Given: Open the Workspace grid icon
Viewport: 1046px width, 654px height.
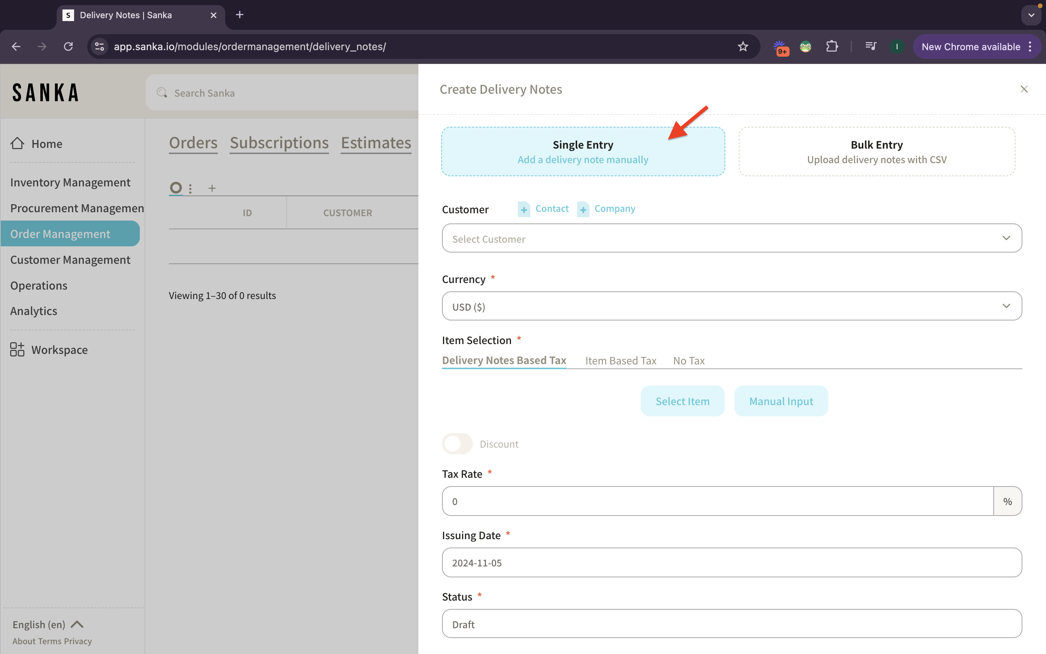Looking at the screenshot, I should pos(17,350).
